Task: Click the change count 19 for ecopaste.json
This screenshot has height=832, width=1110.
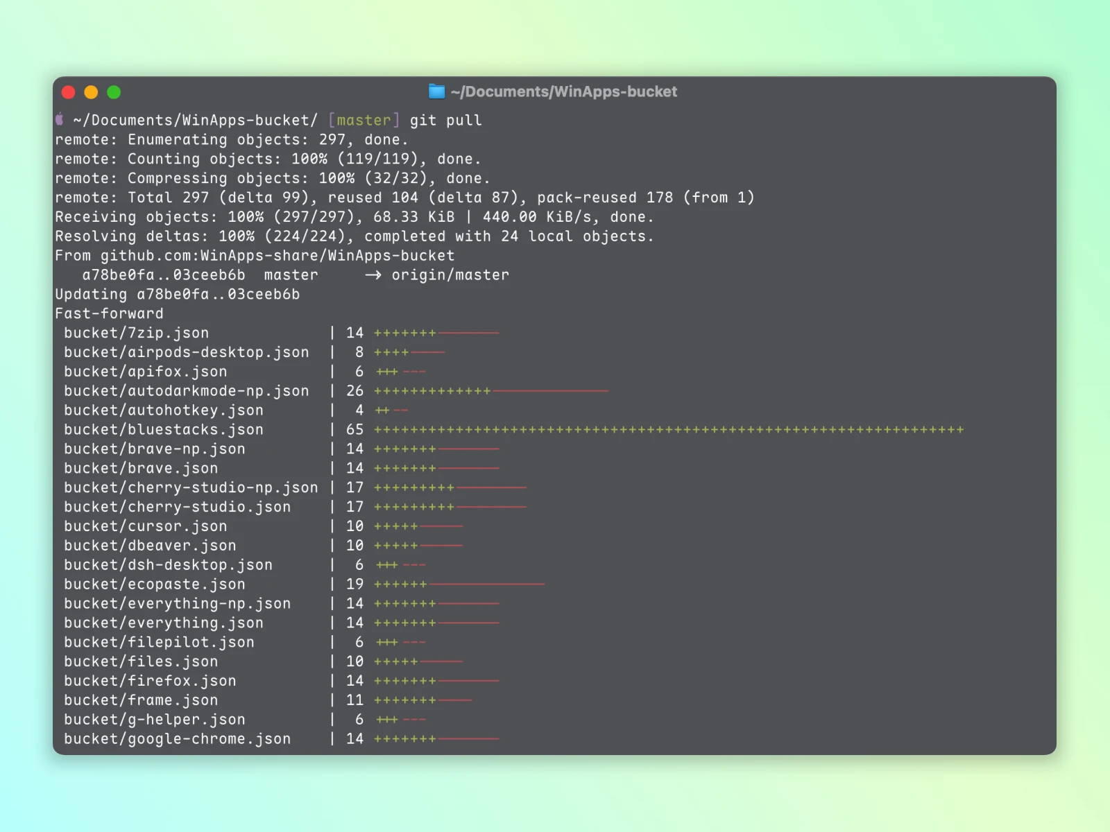Action: point(355,584)
